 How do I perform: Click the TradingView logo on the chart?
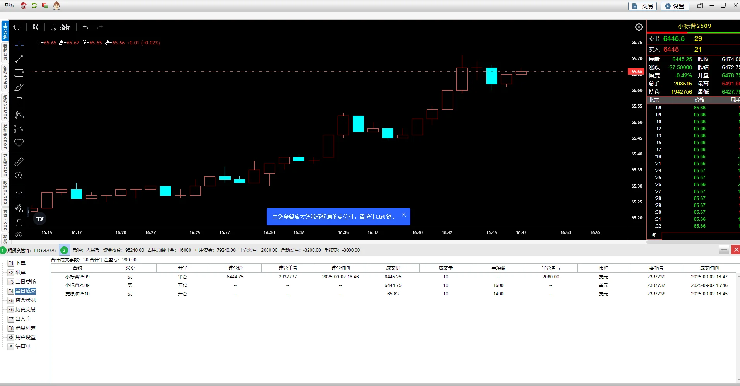point(40,219)
